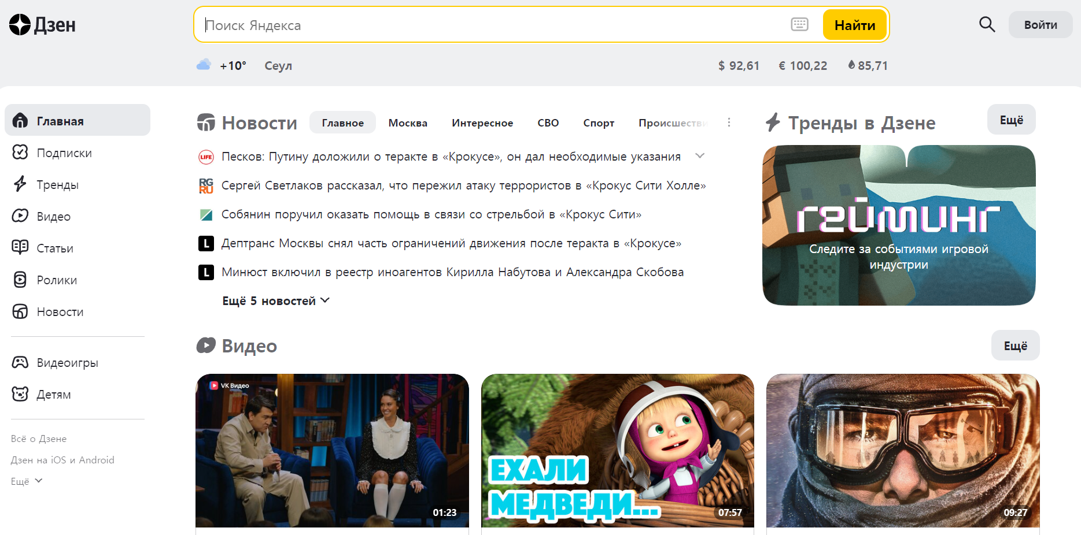The width and height of the screenshot is (1081, 535).
Task: Click the Сеул weather location link
Action: pos(278,65)
